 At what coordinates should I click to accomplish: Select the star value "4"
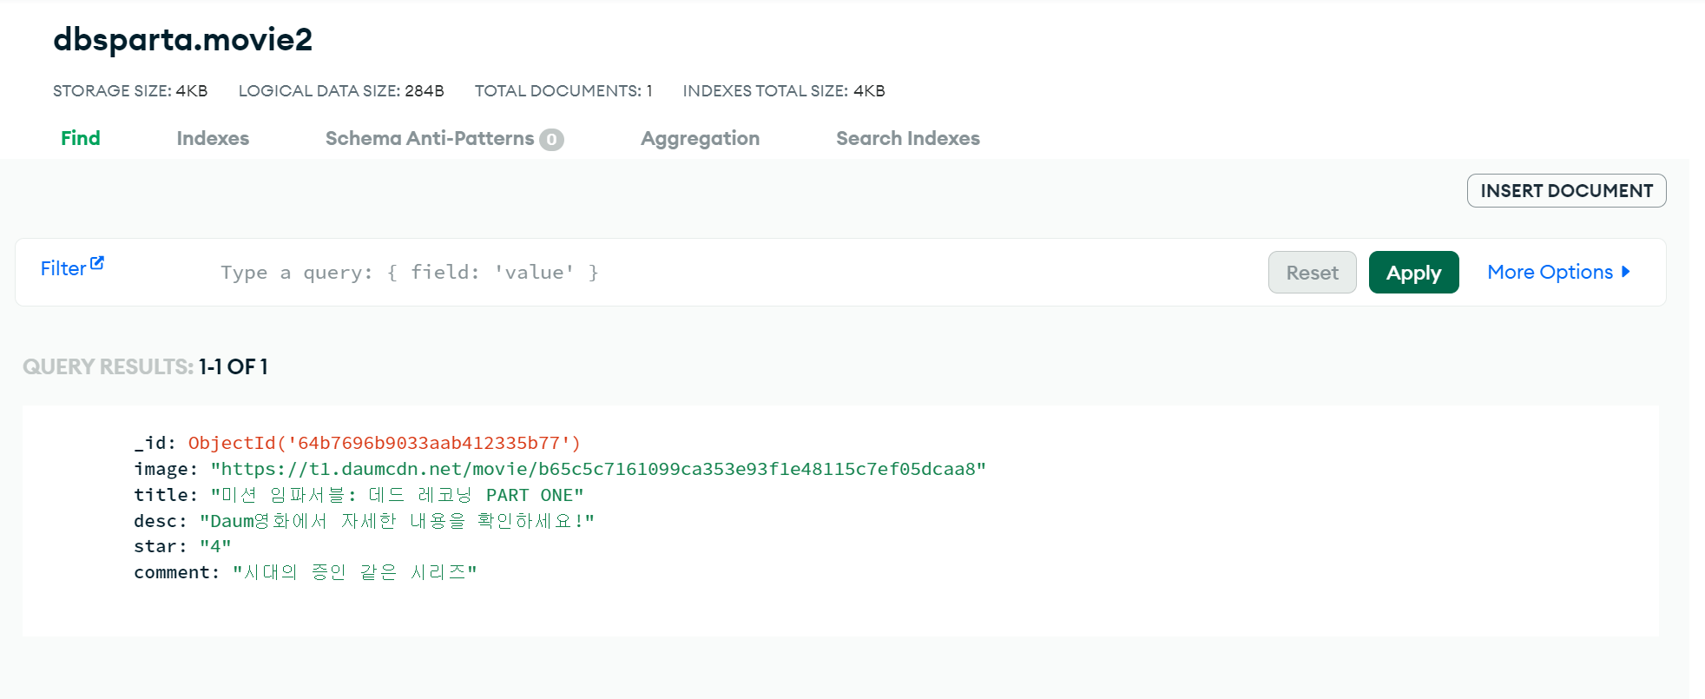coord(215,546)
